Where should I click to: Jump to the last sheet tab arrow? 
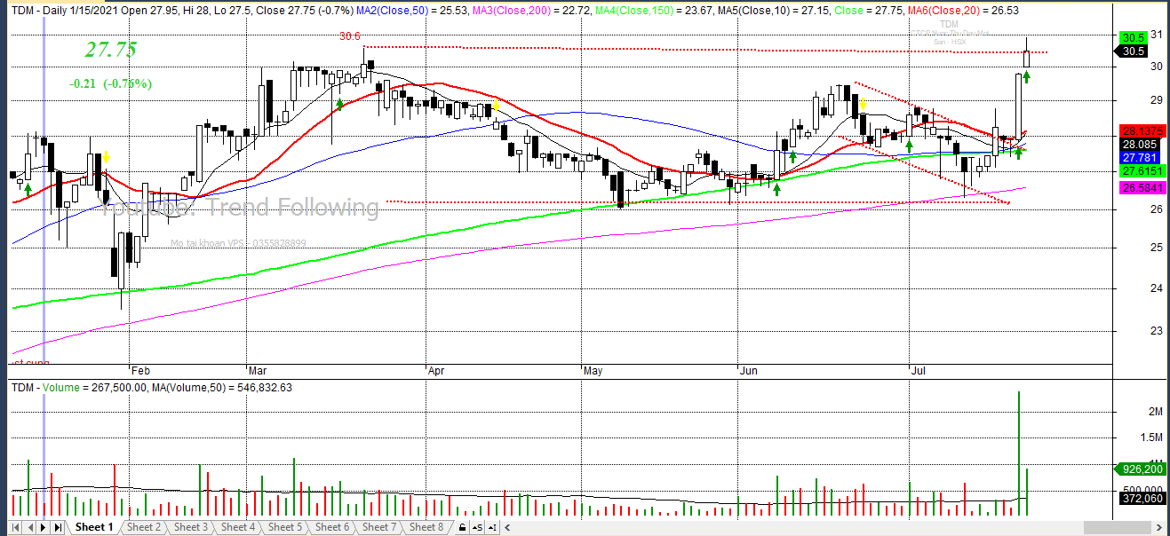[59, 528]
